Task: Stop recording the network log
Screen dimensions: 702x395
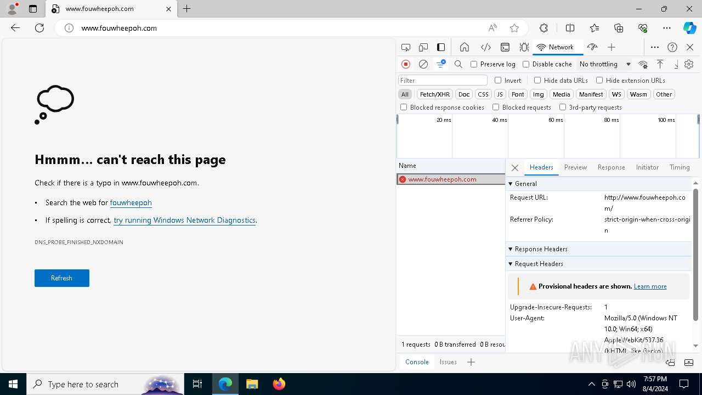Action: pos(406,64)
